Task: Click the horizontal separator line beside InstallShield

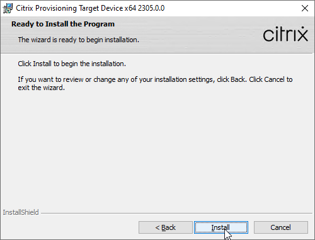Action: [x=176, y=214]
